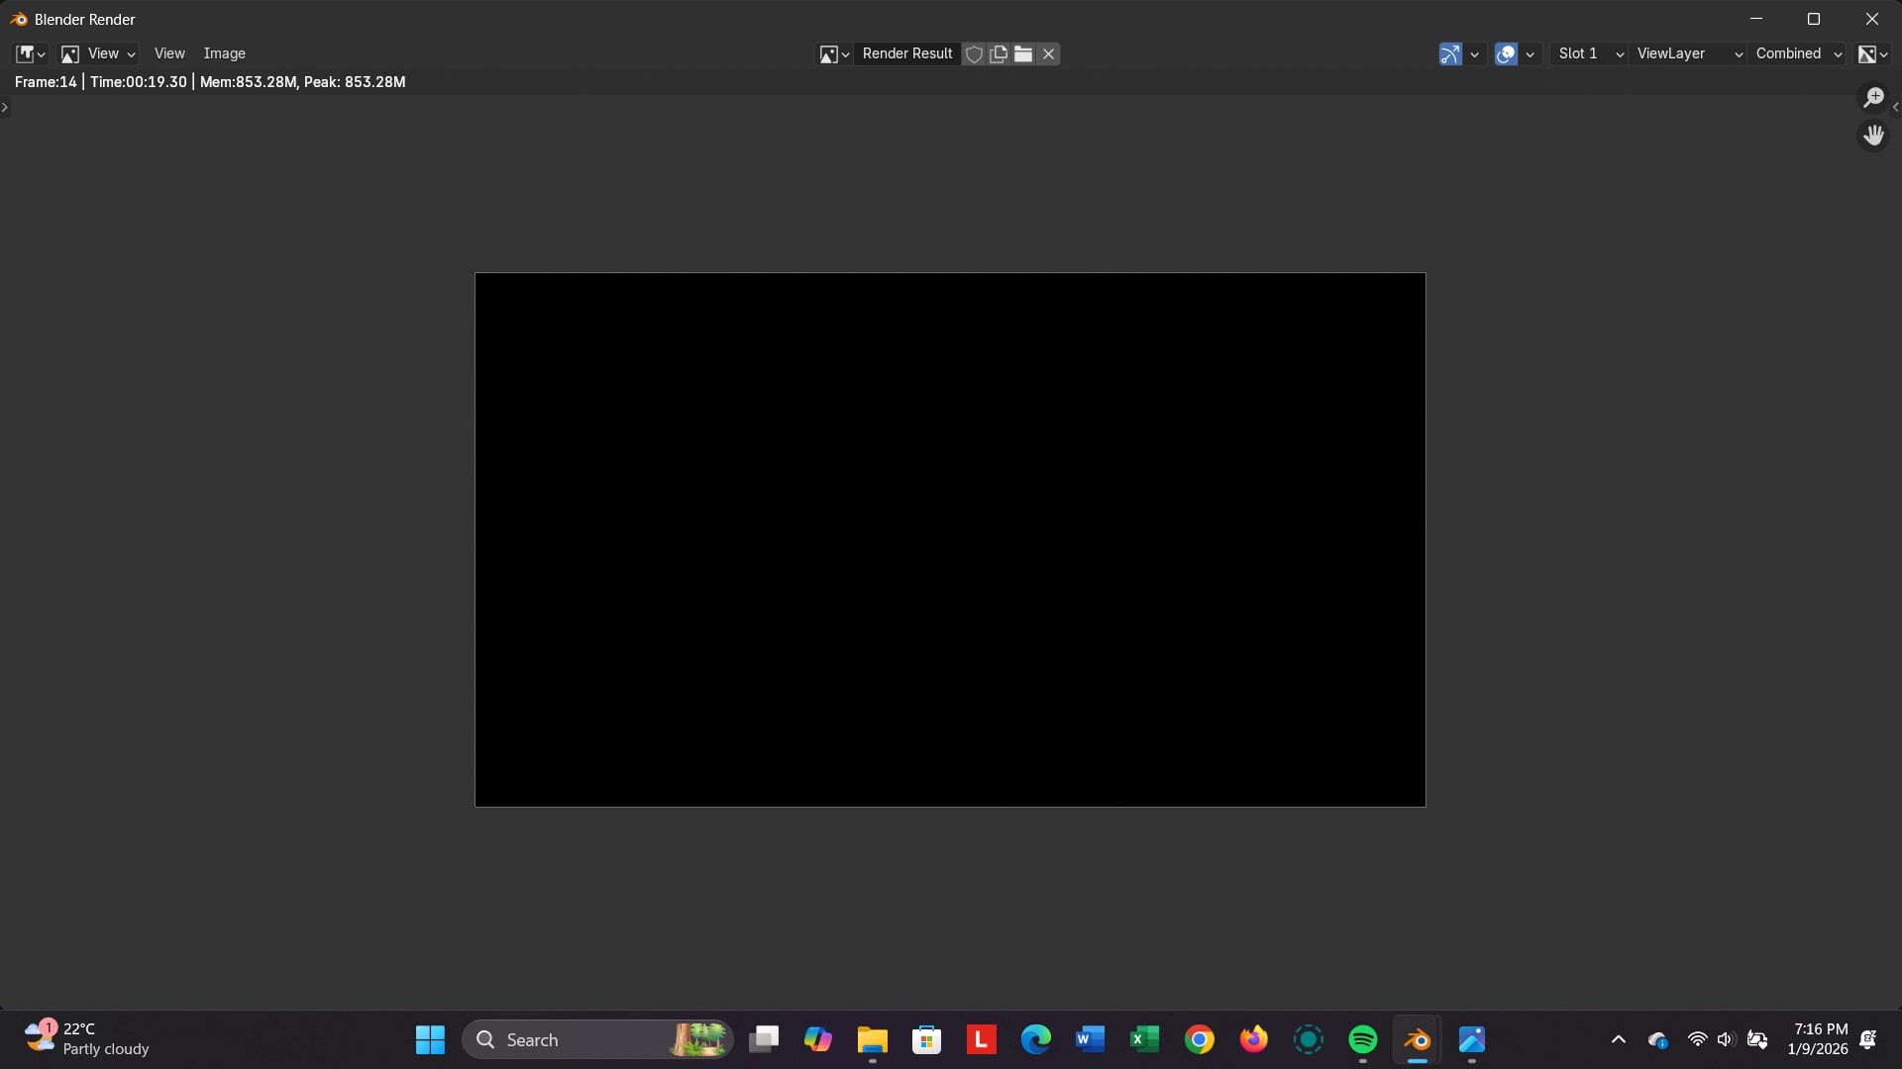Viewport: 1902px width, 1069px height.
Task: Click the black render result image
Action: (x=950, y=539)
